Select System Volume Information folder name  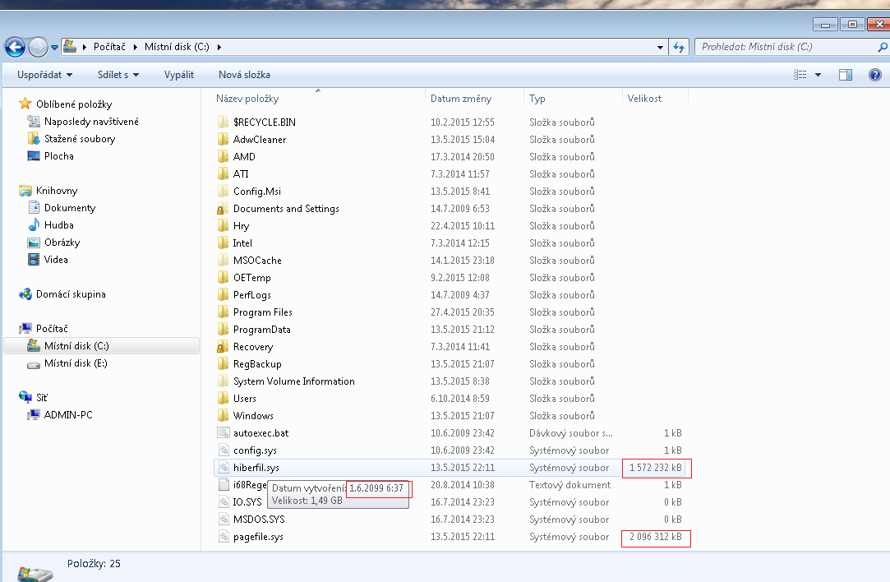(x=294, y=381)
